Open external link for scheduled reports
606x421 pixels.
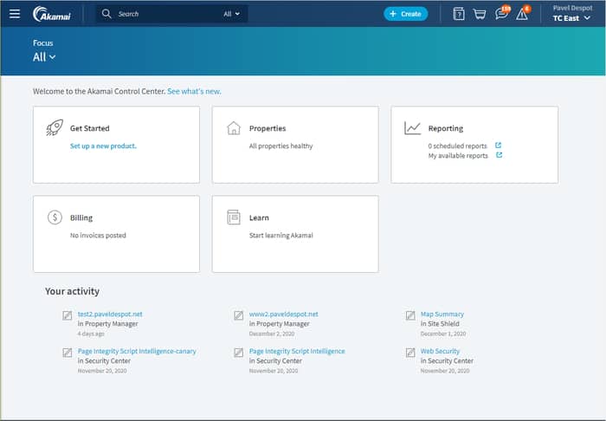point(499,146)
